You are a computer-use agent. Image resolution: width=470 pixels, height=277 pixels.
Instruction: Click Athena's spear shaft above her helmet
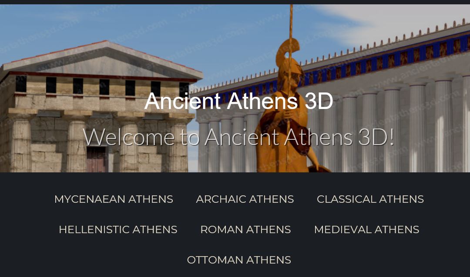(290, 21)
